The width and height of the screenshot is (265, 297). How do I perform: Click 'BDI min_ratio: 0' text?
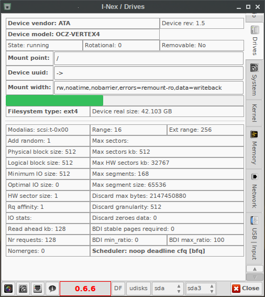115,240
